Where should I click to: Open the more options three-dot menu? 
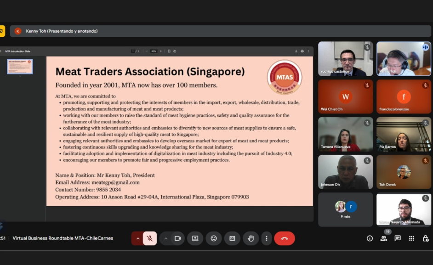coord(266,238)
